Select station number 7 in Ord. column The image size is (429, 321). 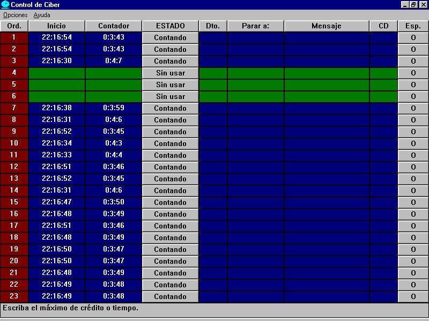[14, 108]
